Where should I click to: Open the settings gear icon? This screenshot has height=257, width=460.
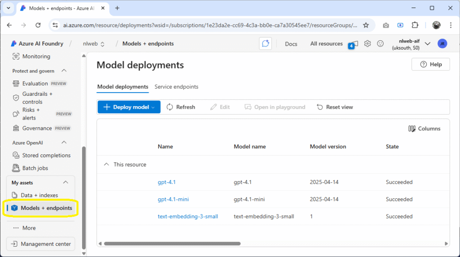[x=367, y=43]
